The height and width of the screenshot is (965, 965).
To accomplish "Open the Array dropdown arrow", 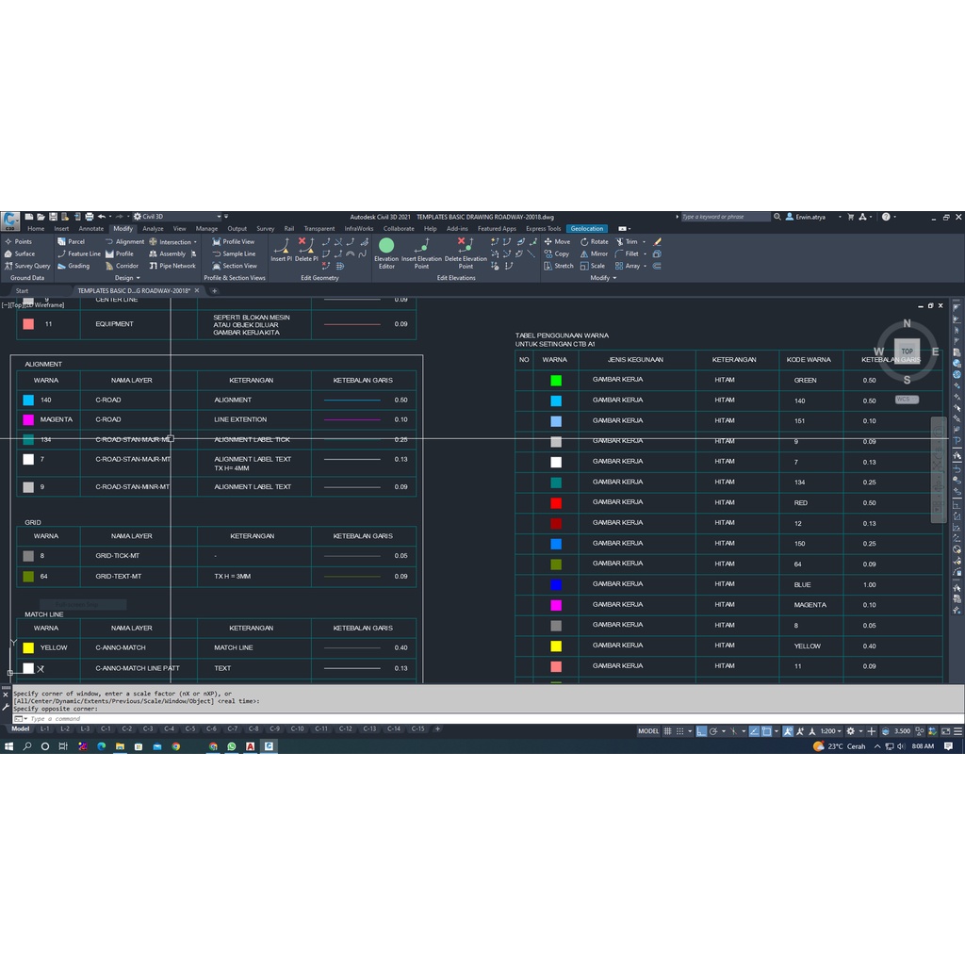I will pos(645,266).
